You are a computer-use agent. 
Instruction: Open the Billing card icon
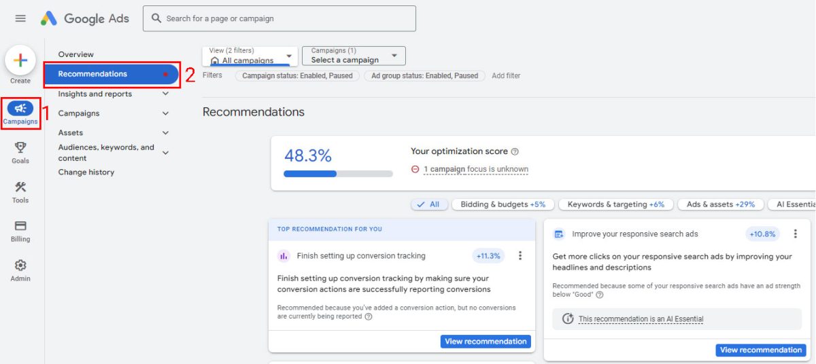tap(20, 225)
